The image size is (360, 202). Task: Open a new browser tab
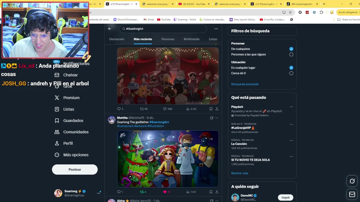click(324, 4)
